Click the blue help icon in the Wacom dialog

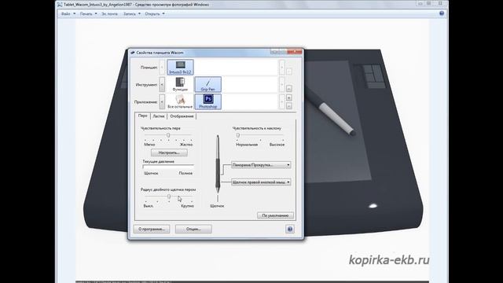(x=290, y=229)
